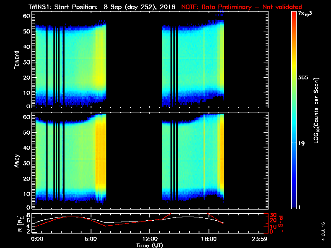This screenshot has height=248, width=331.
Task: Click the red '30' L Shell tick
Action: click(273, 215)
